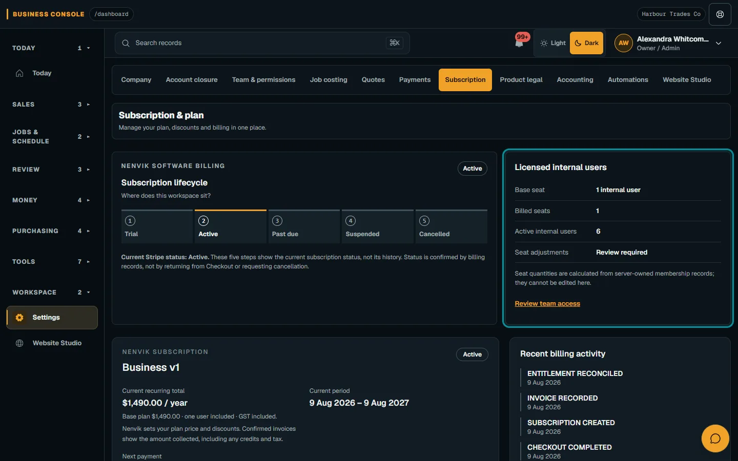This screenshot has width=738, height=461.
Task: Click the Harbour Trades Co workspace pill
Action: coord(671,14)
